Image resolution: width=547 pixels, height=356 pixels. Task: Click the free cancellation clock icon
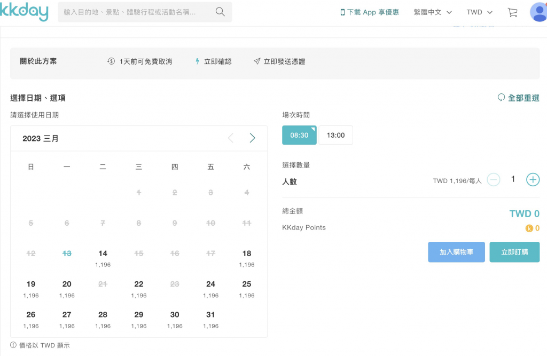[x=111, y=61]
